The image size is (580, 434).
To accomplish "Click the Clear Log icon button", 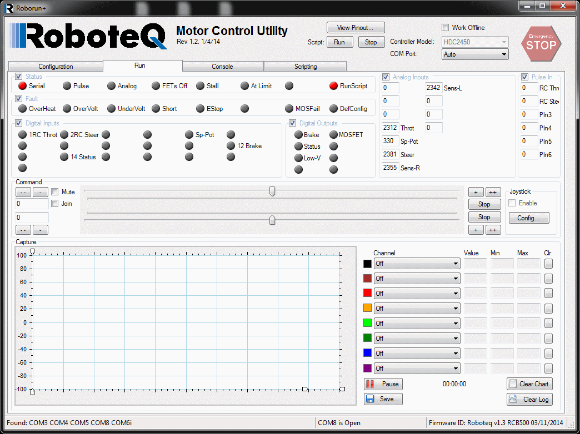I will [x=529, y=399].
